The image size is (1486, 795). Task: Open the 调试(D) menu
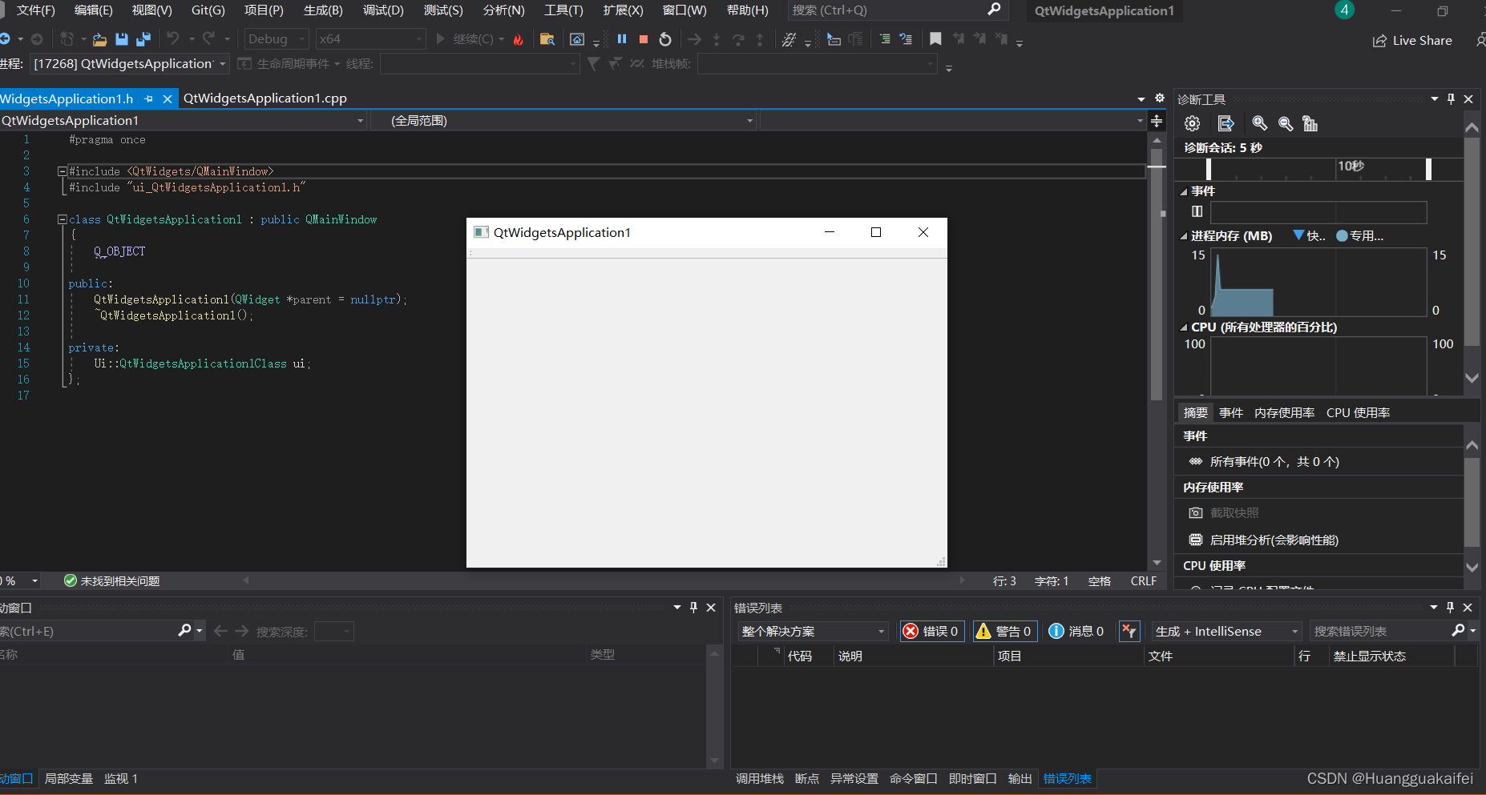(x=385, y=10)
